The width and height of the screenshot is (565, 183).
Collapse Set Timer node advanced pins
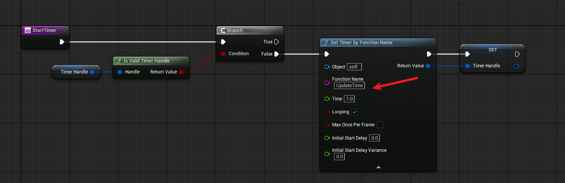tap(378, 167)
